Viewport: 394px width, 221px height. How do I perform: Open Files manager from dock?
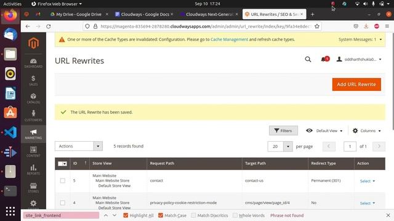(x=10, y=54)
